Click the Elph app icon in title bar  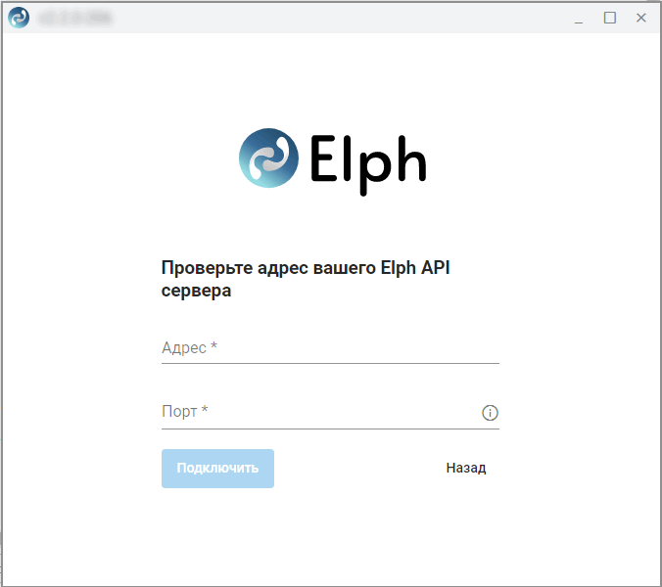coord(19,18)
